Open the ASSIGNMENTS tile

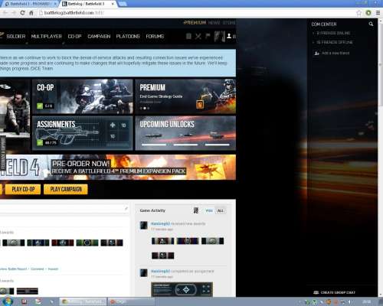click(x=83, y=133)
